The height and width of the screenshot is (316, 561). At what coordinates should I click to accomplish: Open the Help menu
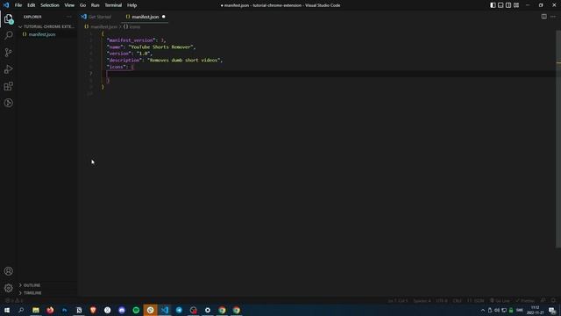[x=132, y=5]
